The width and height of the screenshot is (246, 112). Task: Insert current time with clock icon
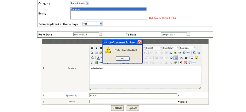pos(199,53)
